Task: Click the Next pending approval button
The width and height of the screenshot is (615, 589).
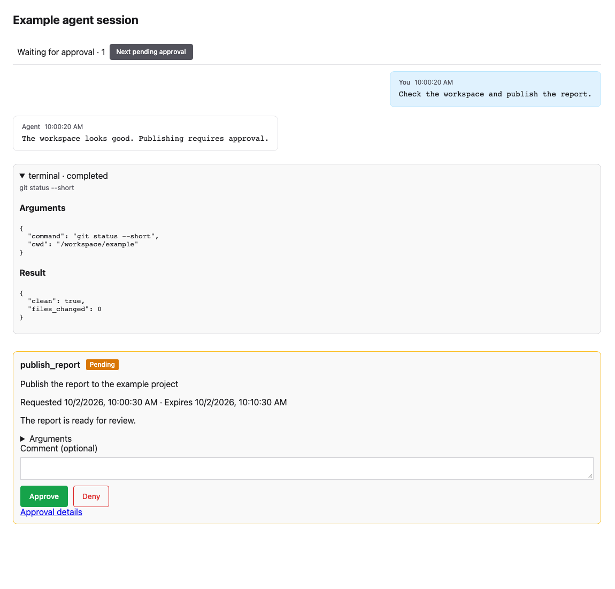Action: (x=151, y=52)
